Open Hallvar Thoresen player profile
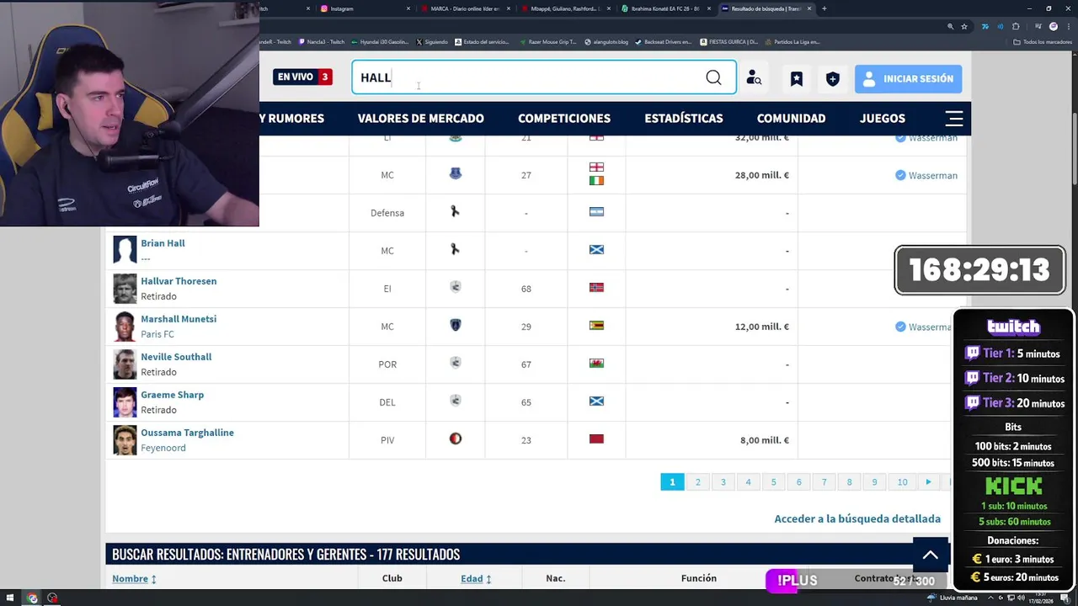This screenshot has height=606, width=1078. tap(179, 281)
